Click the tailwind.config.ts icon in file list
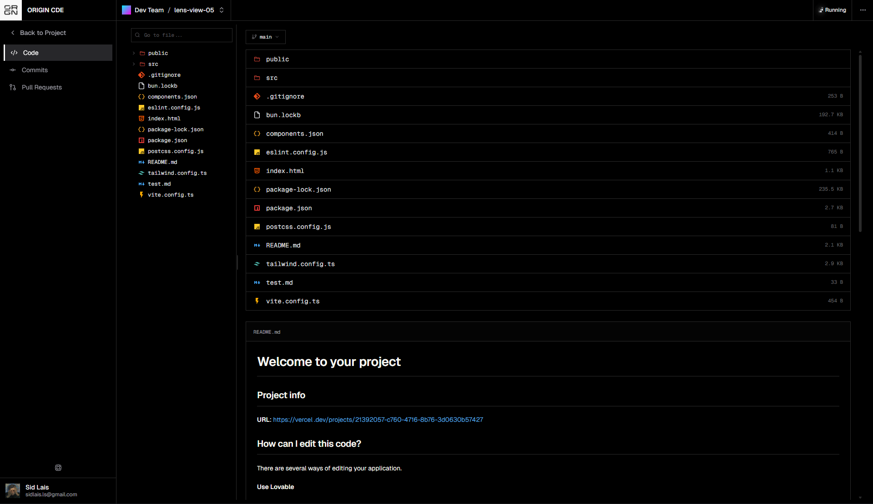Viewport: 873px width, 504px height. click(x=257, y=264)
